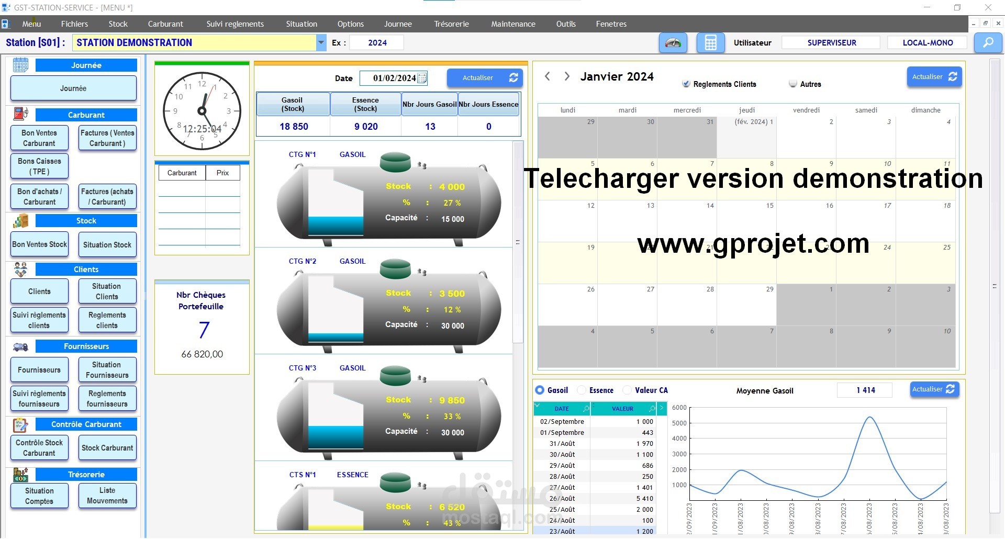Viewport: 1005px width, 539px height.
Task: Open the date picker calendar icon
Action: 422,78
